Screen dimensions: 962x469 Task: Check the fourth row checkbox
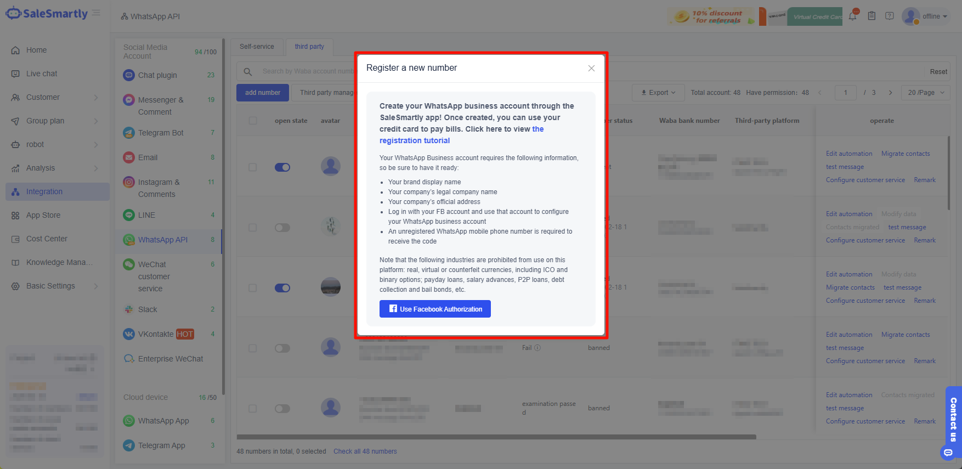253,348
